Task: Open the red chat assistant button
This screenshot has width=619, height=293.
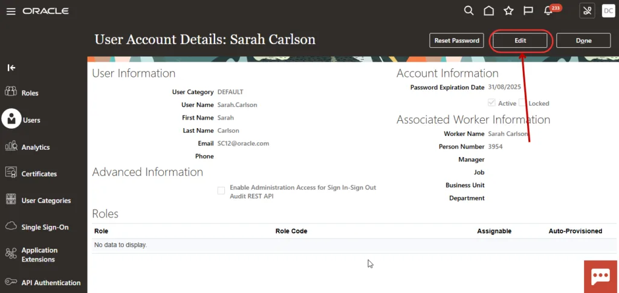Action: point(600,276)
